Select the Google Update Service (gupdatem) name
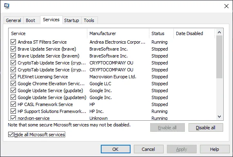233x157 pixels. [x=52, y=97]
